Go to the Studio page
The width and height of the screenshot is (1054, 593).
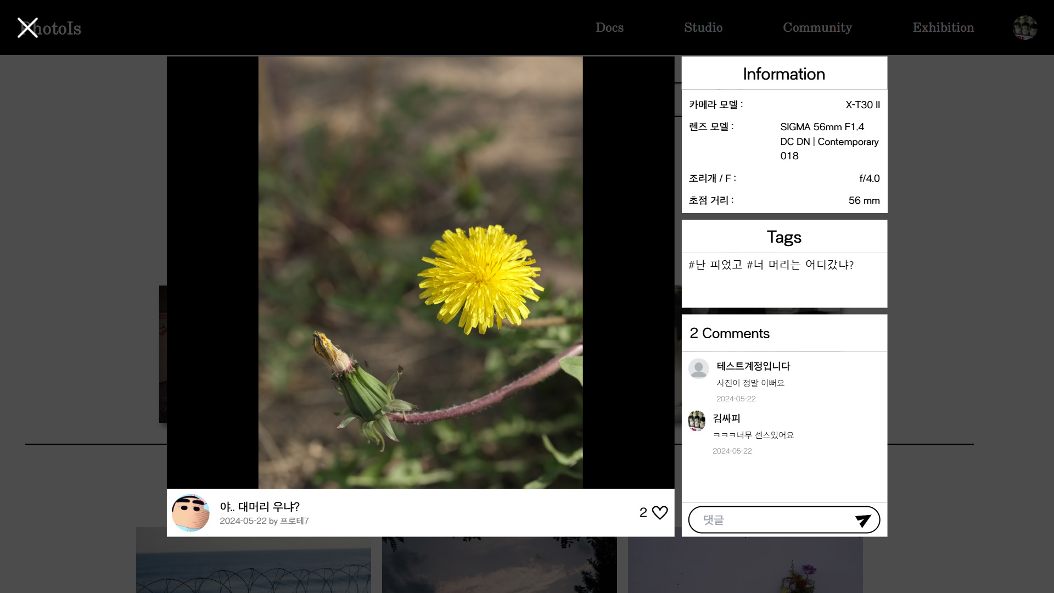click(703, 27)
